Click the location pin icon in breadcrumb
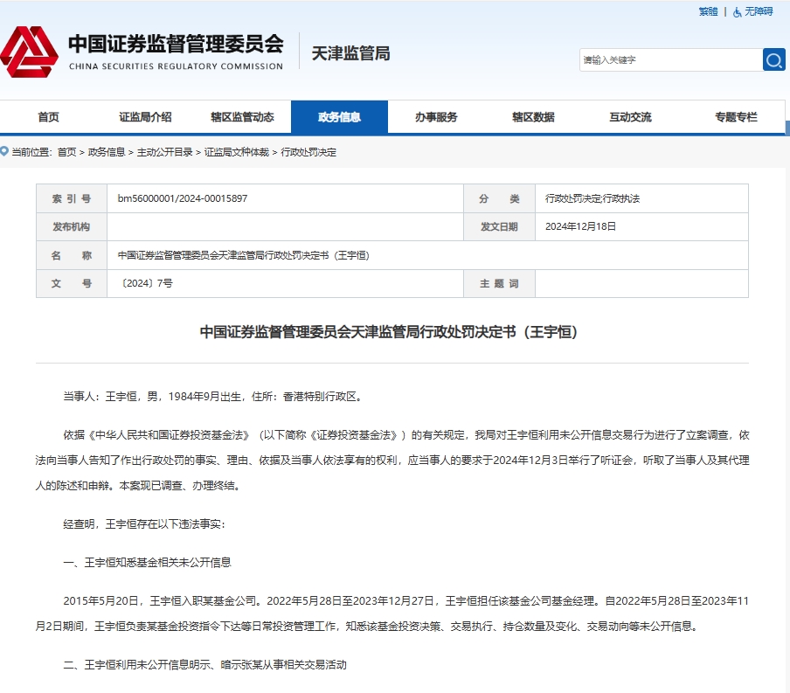The width and height of the screenshot is (790, 693). click(4, 151)
